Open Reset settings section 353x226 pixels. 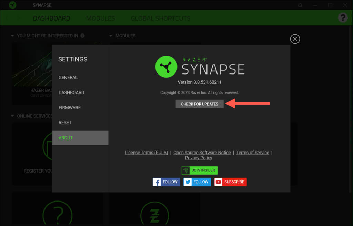(65, 123)
